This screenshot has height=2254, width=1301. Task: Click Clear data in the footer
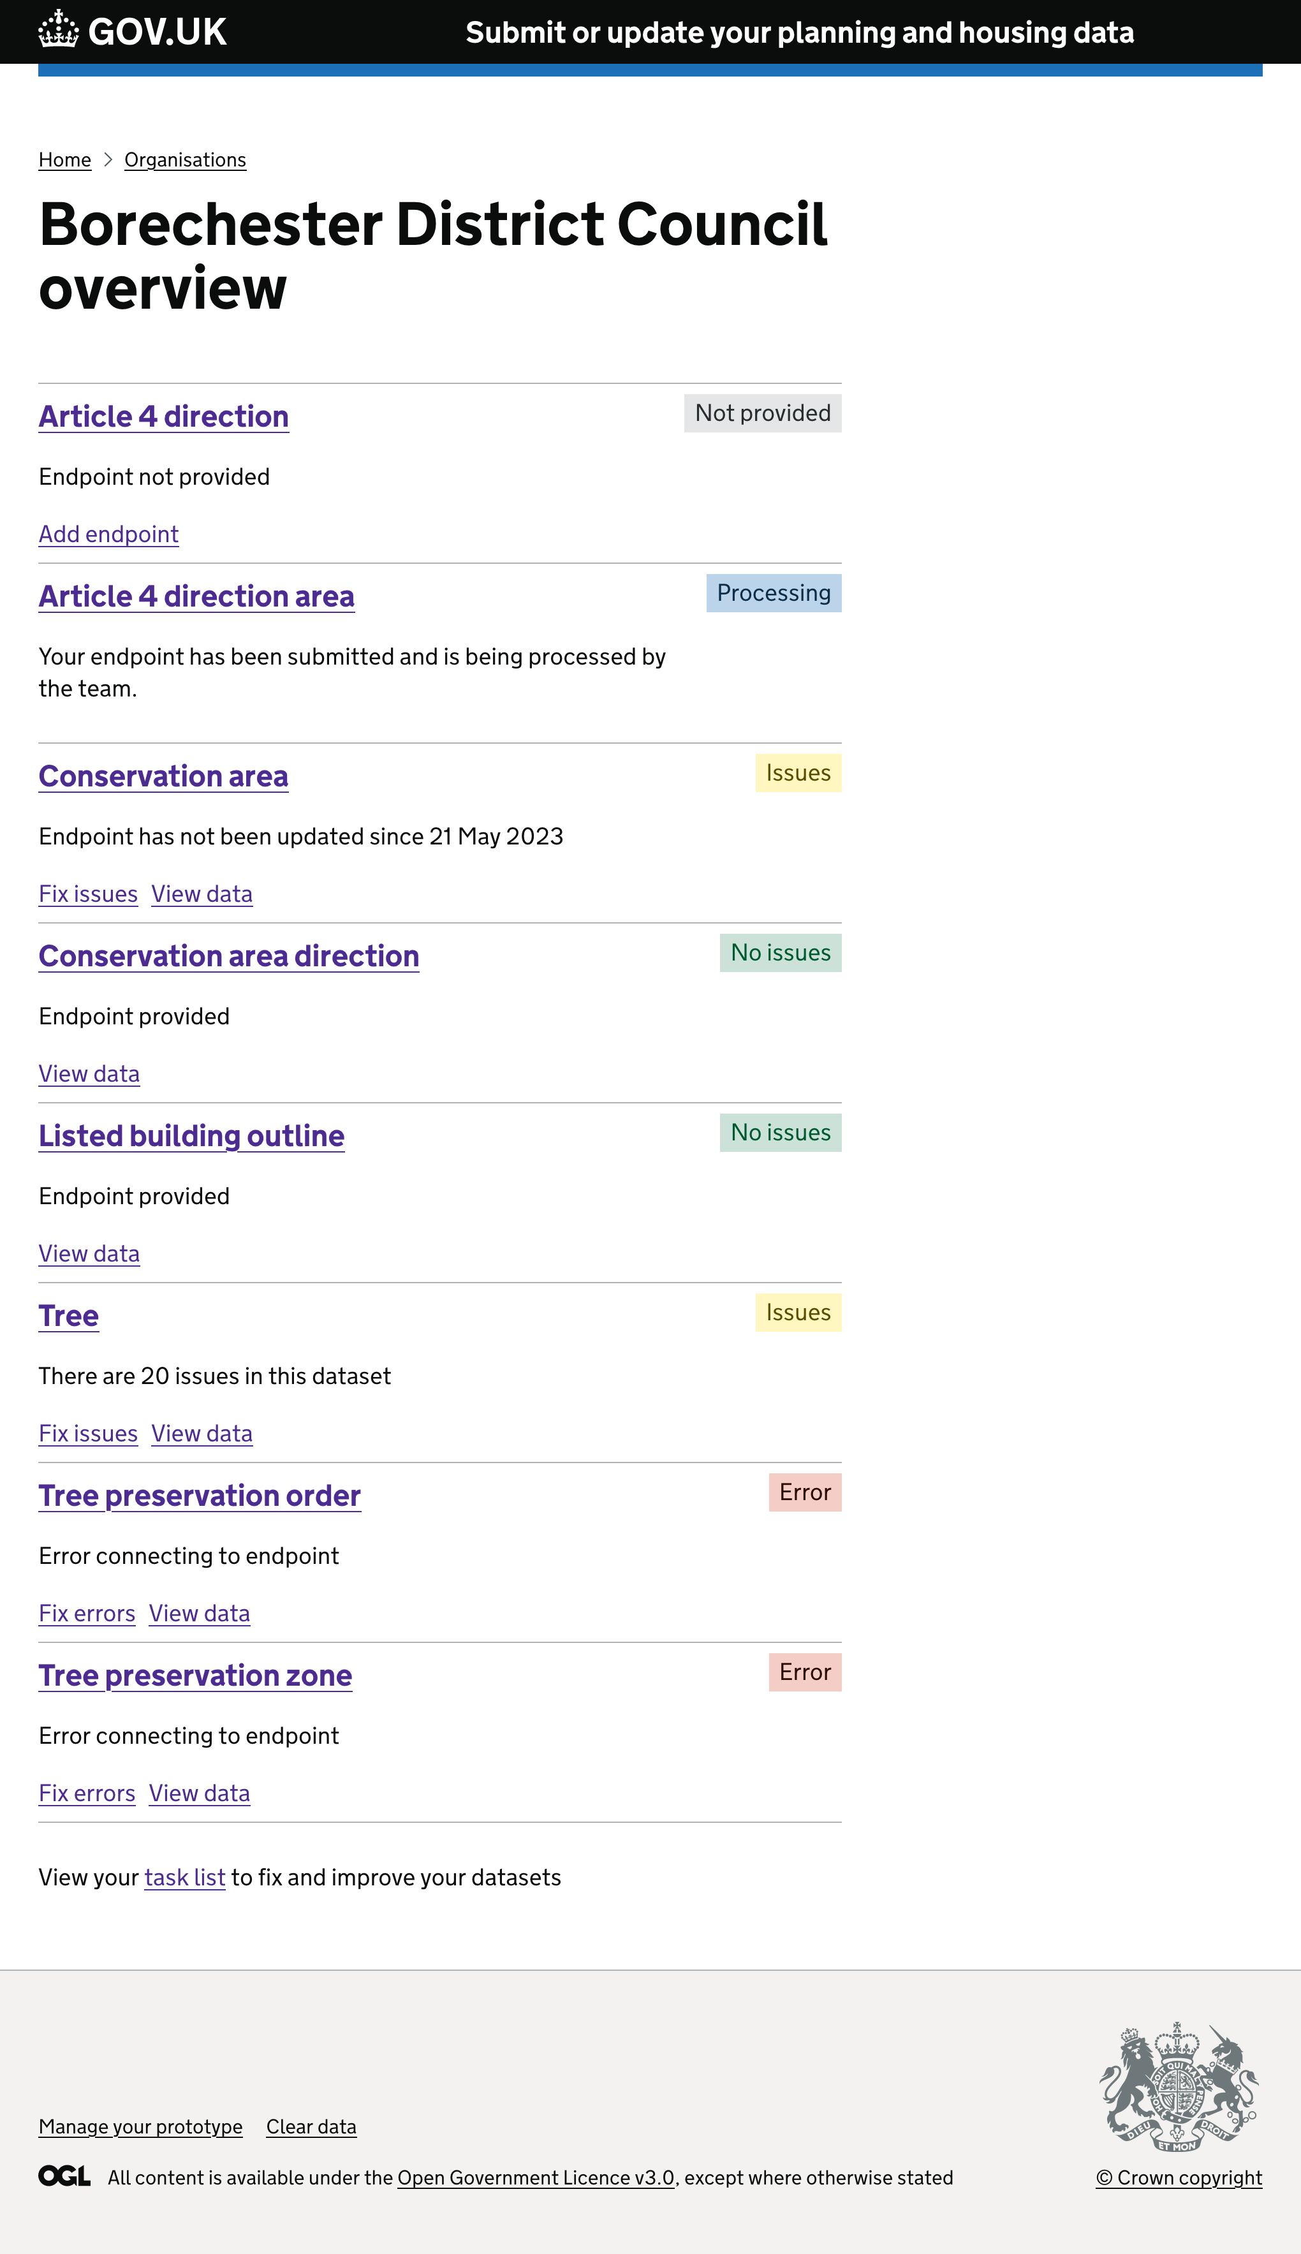click(311, 2127)
